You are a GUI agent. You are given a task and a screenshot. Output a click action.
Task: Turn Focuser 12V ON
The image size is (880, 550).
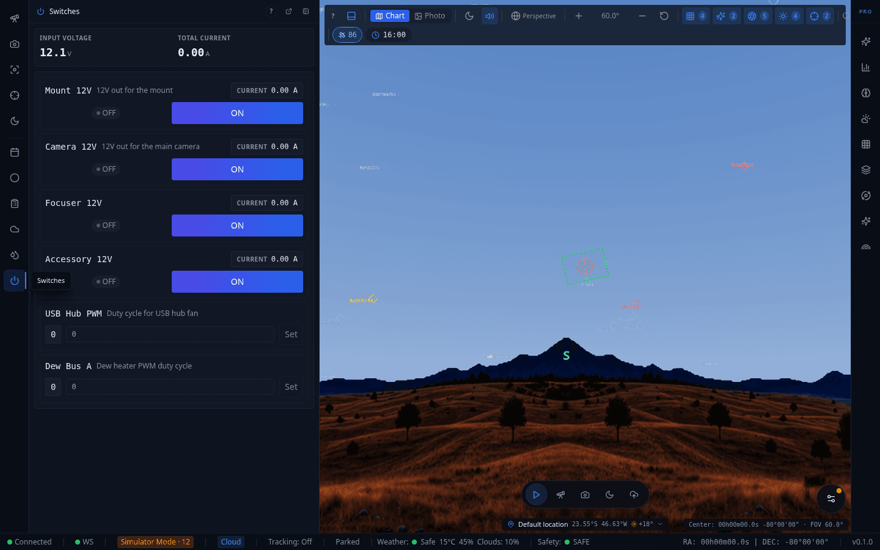pyautogui.click(x=237, y=226)
